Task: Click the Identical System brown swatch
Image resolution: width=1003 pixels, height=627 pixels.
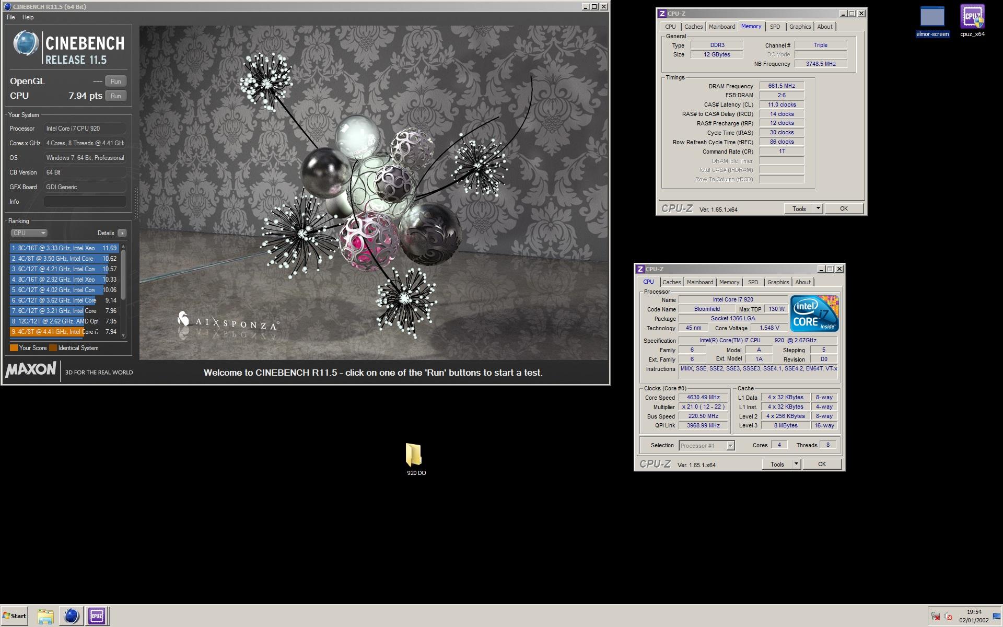Action: [x=53, y=348]
